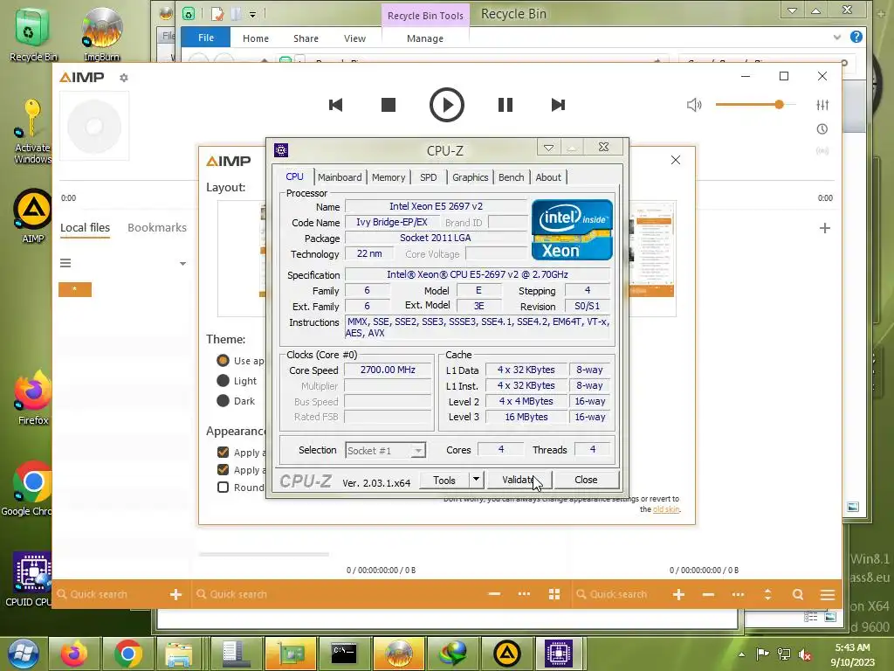Click the Core Speed value field
Screen dimensions: 894x671
pyautogui.click(x=388, y=370)
